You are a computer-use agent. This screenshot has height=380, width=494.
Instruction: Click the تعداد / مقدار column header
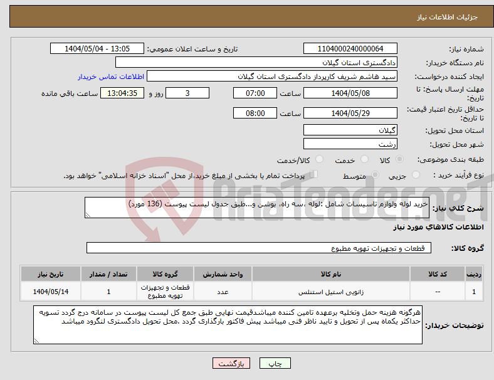108,274
